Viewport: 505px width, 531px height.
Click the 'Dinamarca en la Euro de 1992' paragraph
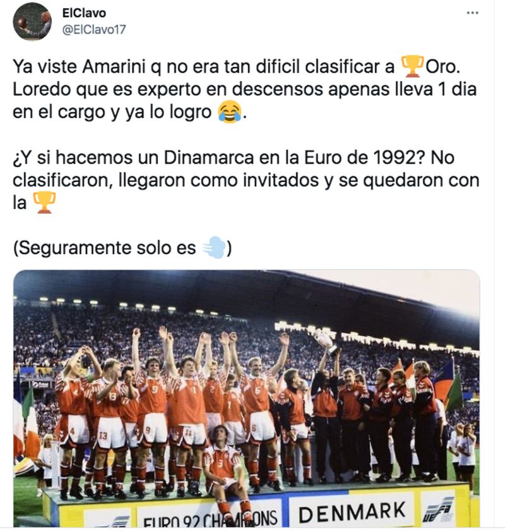246,180
